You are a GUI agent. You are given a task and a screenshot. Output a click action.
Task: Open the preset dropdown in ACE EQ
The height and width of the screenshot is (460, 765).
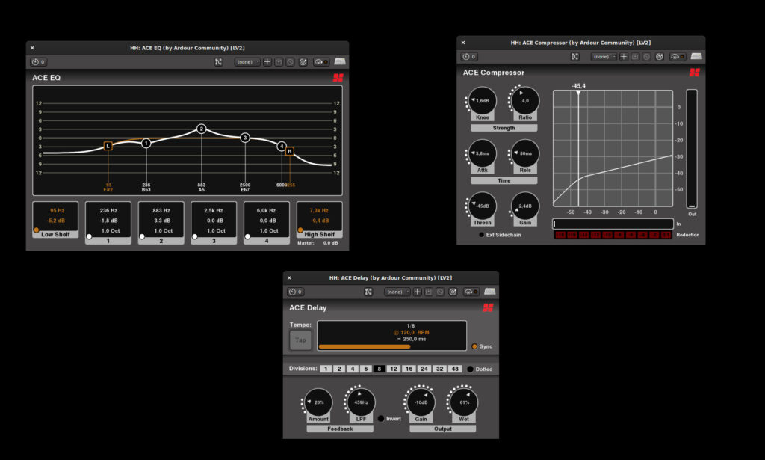tap(247, 62)
